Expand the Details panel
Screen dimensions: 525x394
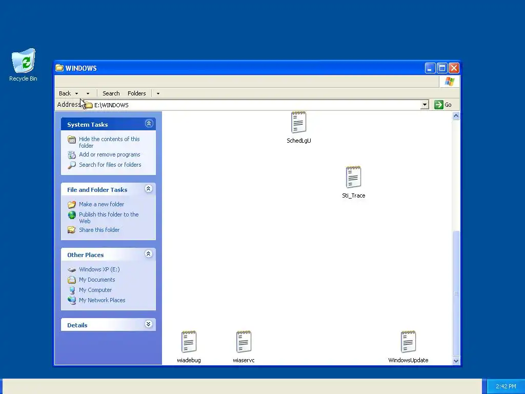point(149,324)
